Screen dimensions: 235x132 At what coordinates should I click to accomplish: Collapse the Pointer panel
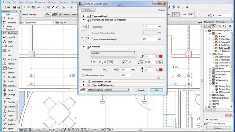pyautogui.click(x=84, y=47)
